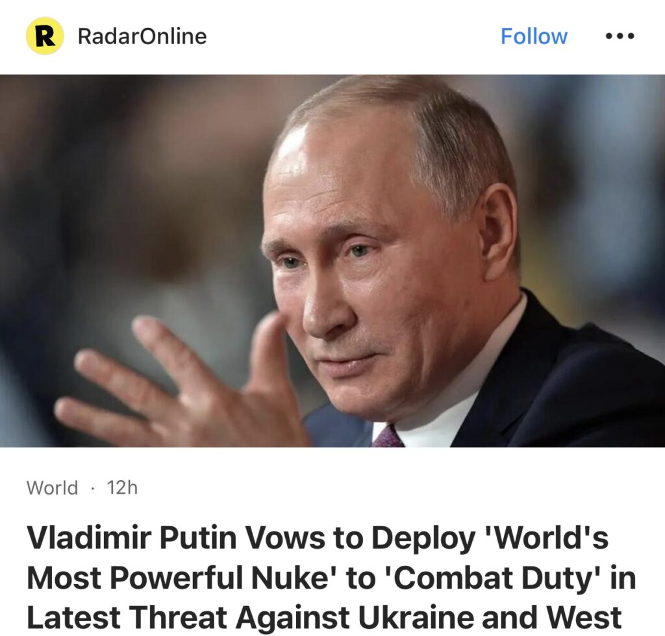Select the World category label
This screenshot has width=665, height=636.
click(x=52, y=488)
